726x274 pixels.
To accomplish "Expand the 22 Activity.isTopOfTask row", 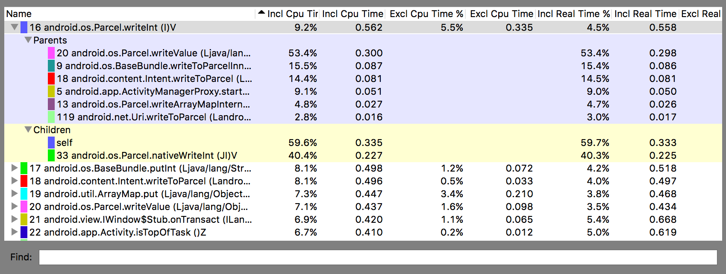I will (x=15, y=232).
